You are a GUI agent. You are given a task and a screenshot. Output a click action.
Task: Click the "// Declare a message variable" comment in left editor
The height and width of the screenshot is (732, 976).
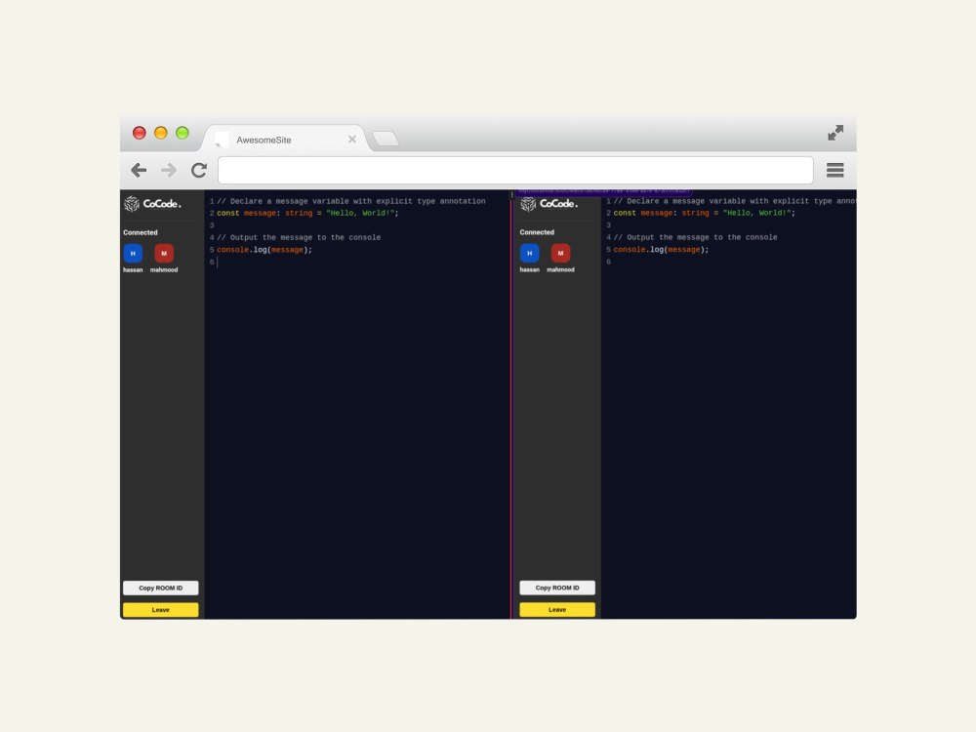pyautogui.click(x=351, y=201)
